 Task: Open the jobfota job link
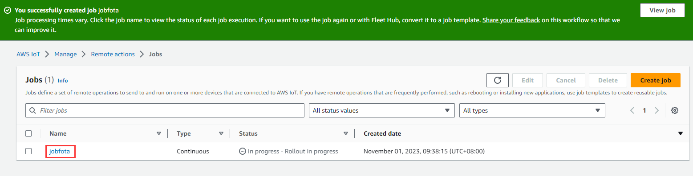[60, 151]
